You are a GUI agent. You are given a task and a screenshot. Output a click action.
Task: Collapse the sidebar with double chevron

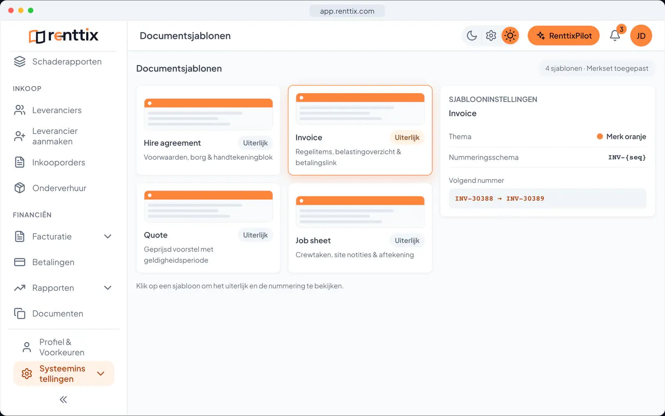63,400
